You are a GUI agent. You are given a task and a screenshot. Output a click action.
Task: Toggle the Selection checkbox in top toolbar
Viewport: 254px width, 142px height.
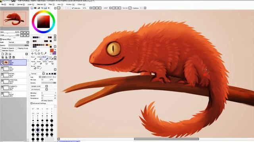tap(73, 8)
